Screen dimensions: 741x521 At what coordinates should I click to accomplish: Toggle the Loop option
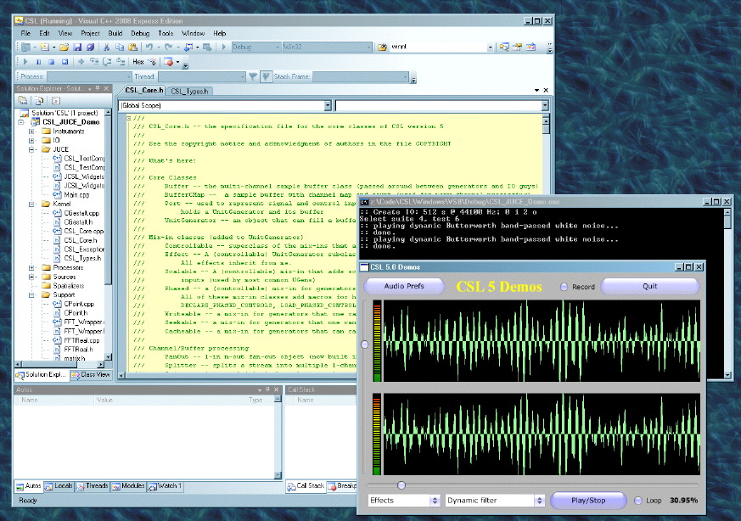click(638, 501)
